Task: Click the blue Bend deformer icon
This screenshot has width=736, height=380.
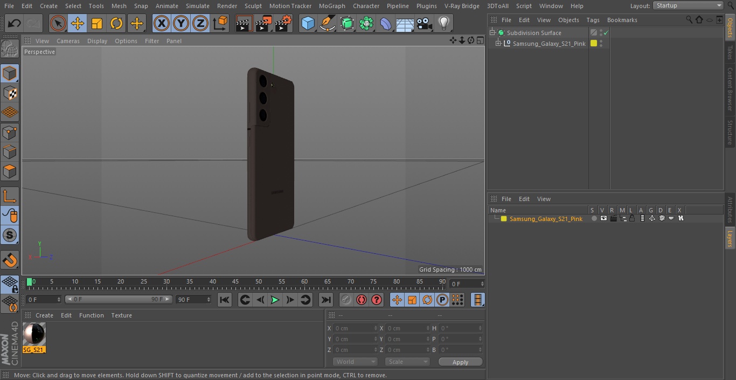Action: click(386, 24)
